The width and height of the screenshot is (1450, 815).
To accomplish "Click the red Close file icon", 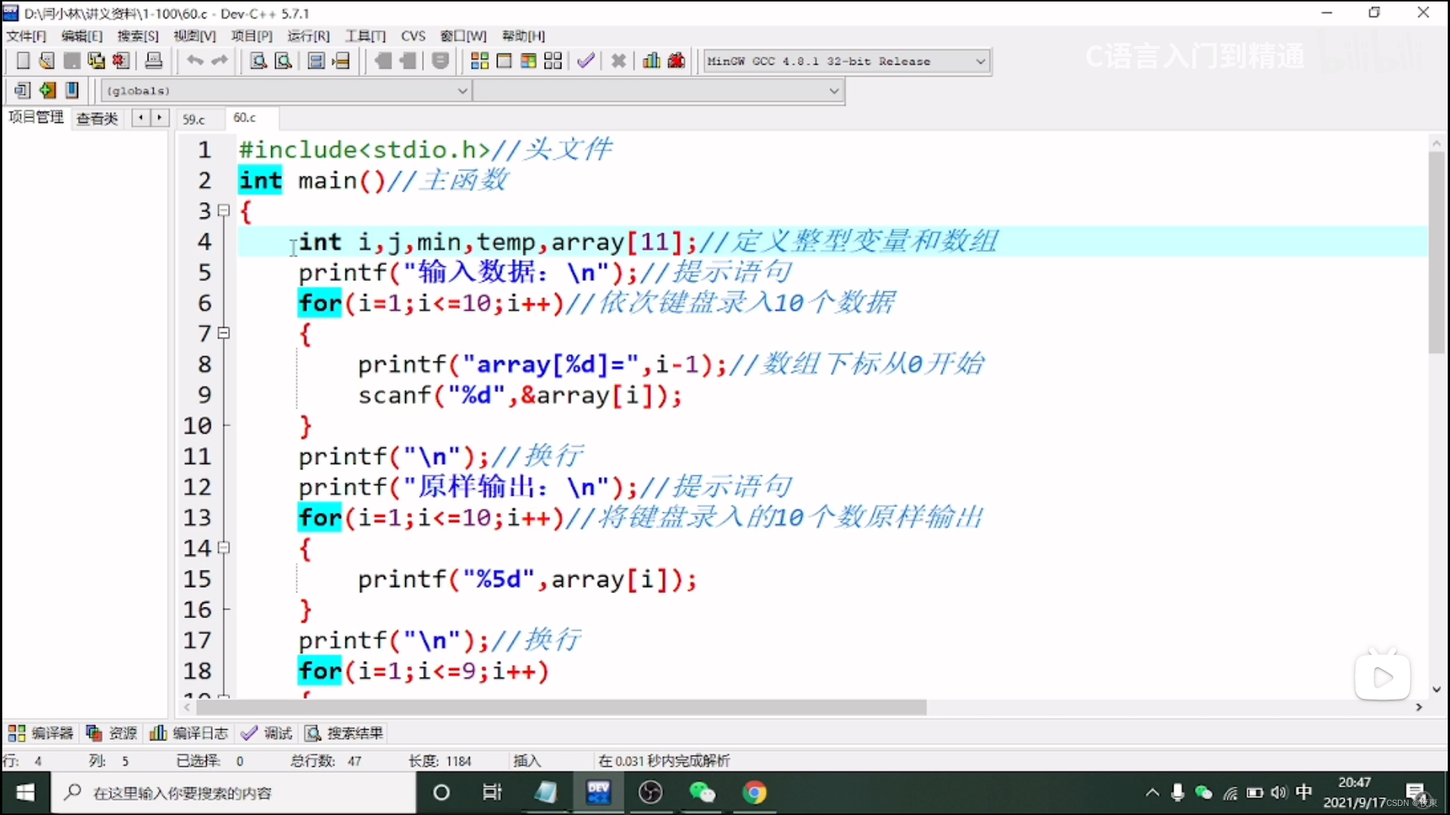I will pos(121,61).
